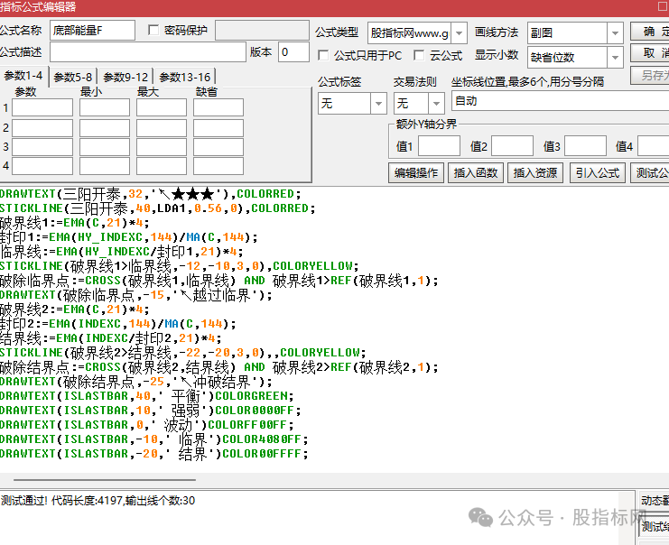Select the 参数9-12 tab

pyautogui.click(x=125, y=78)
